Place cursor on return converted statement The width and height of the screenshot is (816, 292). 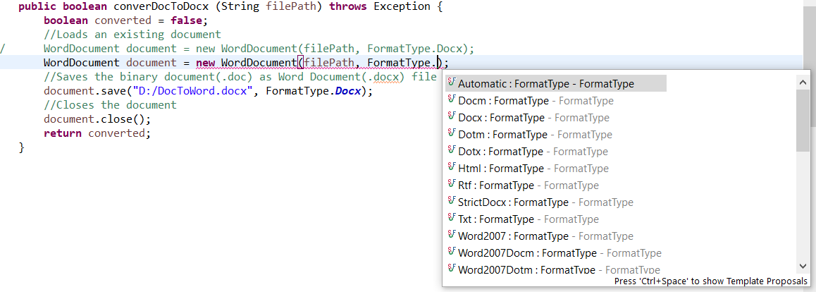pos(97,133)
